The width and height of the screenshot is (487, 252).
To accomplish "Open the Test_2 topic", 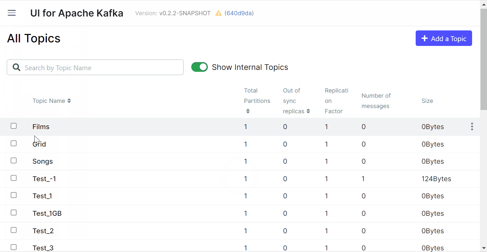I will [43, 231].
